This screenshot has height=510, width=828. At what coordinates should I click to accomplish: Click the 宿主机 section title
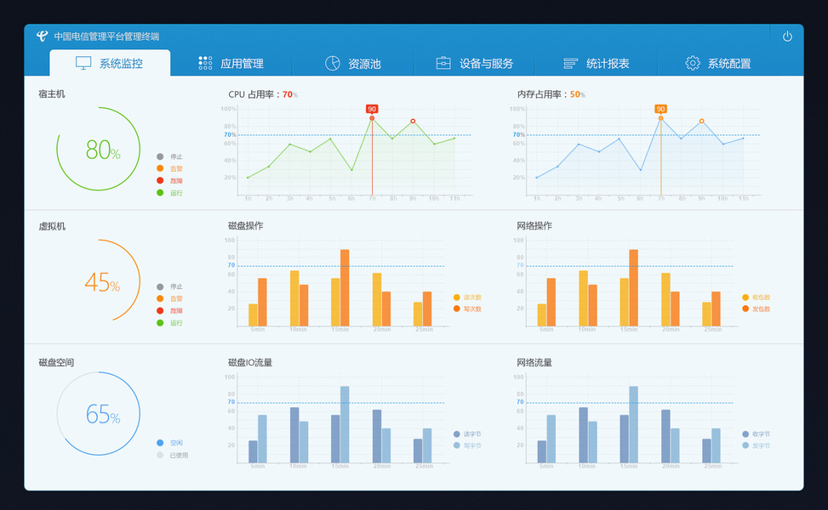click(52, 93)
